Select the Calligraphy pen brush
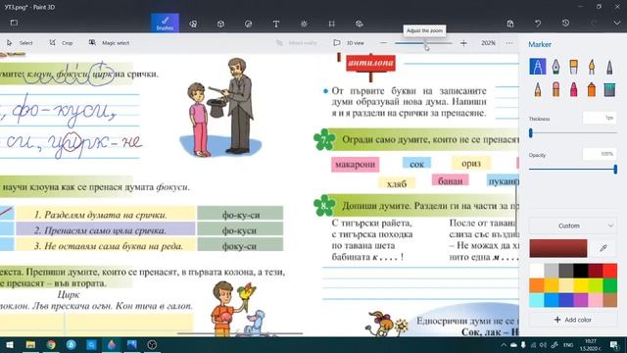The width and height of the screenshot is (627, 353). click(x=555, y=67)
